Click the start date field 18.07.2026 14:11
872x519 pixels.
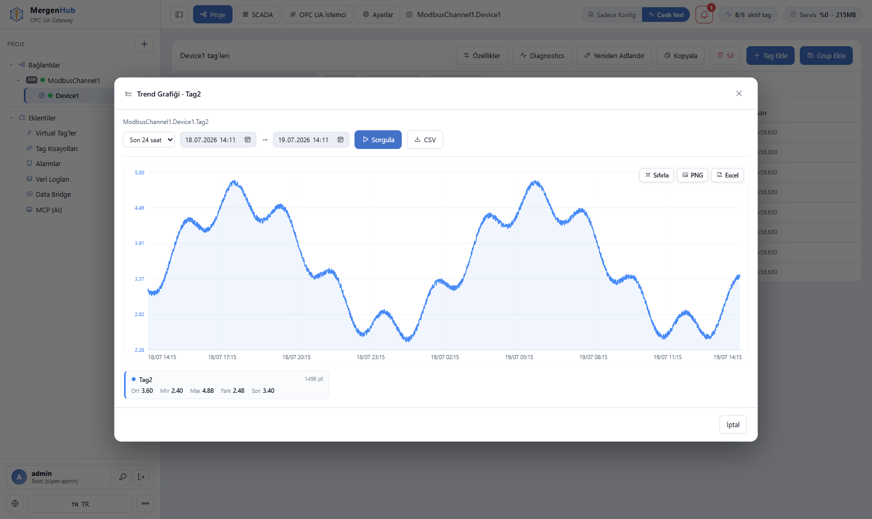tap(218, 140)
